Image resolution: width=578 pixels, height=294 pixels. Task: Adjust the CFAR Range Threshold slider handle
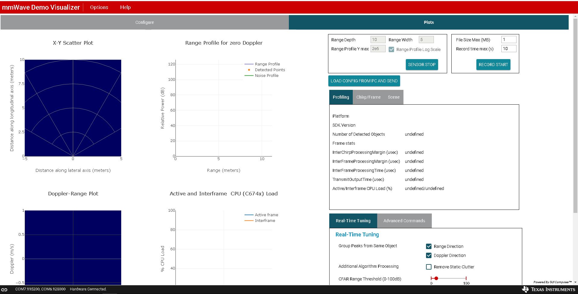[x=436, y=278]
